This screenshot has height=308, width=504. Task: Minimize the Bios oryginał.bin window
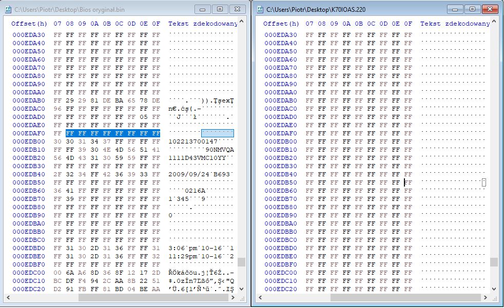pos(203,9)
